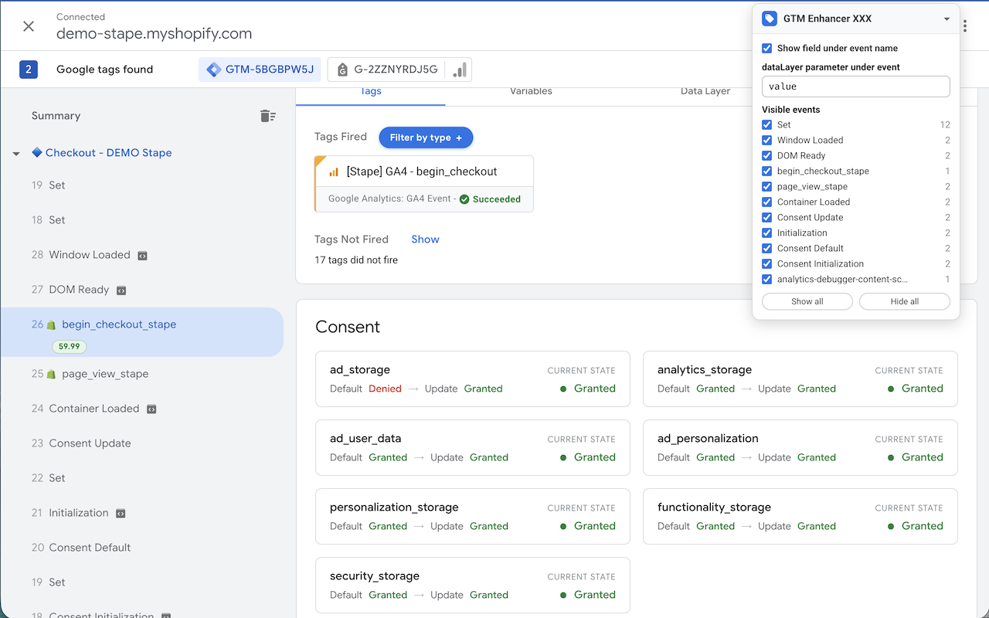Screen dimensions: 989x618
Task: Click the analytics_storage consent card
Action: [800, 379]
